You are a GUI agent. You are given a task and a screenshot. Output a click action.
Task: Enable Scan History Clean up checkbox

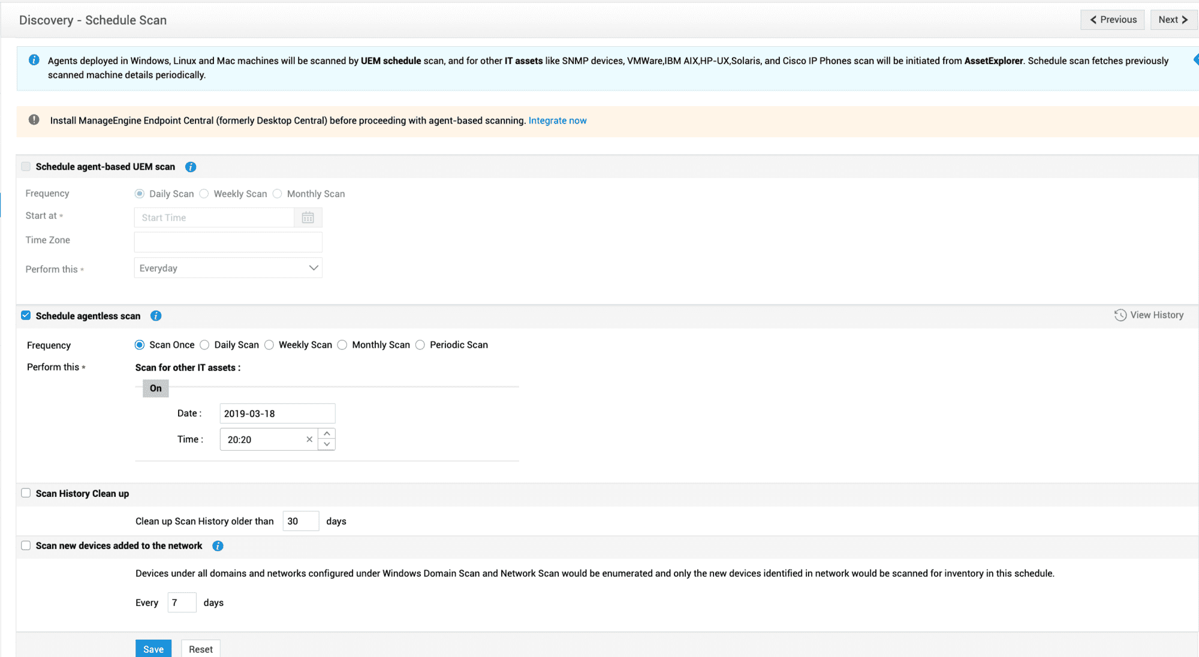(x=26, y=493)
